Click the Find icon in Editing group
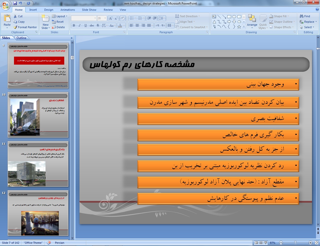320x246 pixels. (305, 16)
